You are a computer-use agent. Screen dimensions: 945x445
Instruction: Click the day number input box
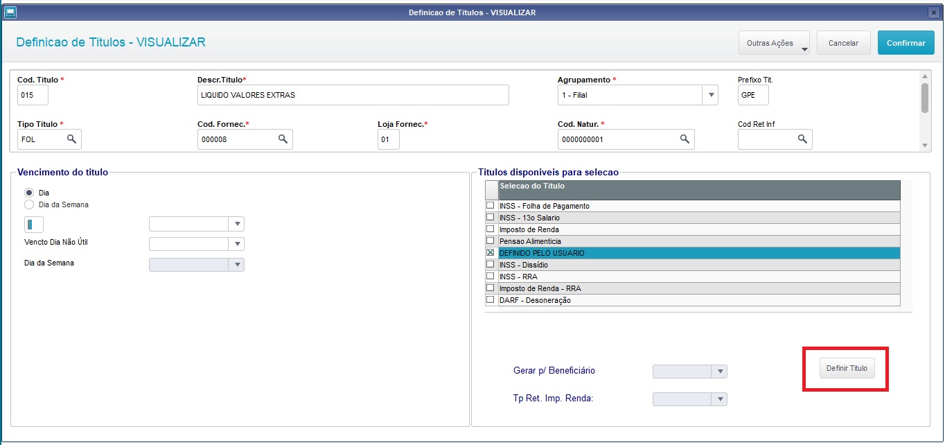pyautogui.click(x=34, y=224)
